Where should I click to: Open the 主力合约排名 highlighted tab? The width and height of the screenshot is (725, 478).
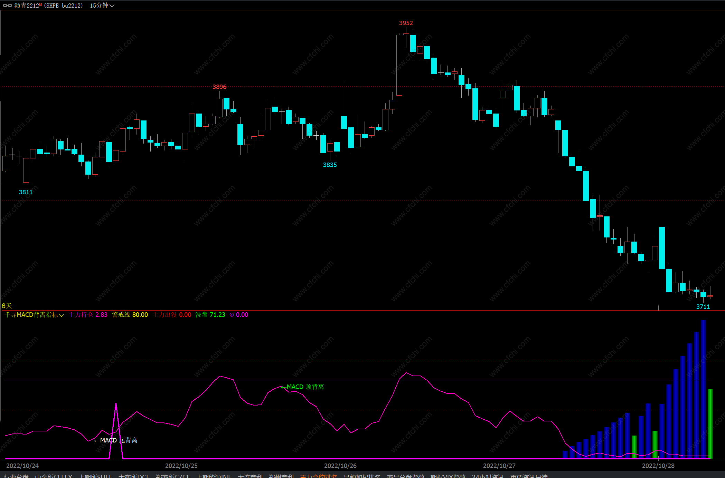point(318,476)
